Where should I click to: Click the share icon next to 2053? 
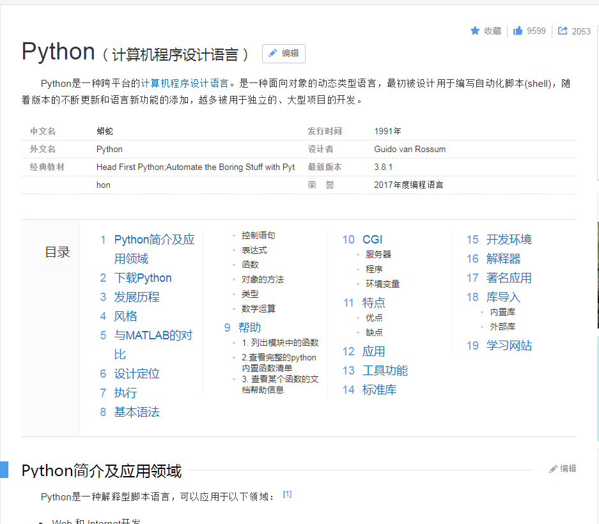[x=563, y=31]
